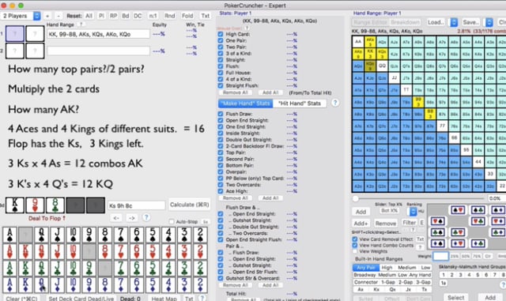Pick the 5 of clubs deck card
The height and width of the screenshot is (301, 506).
pos(153,268)
